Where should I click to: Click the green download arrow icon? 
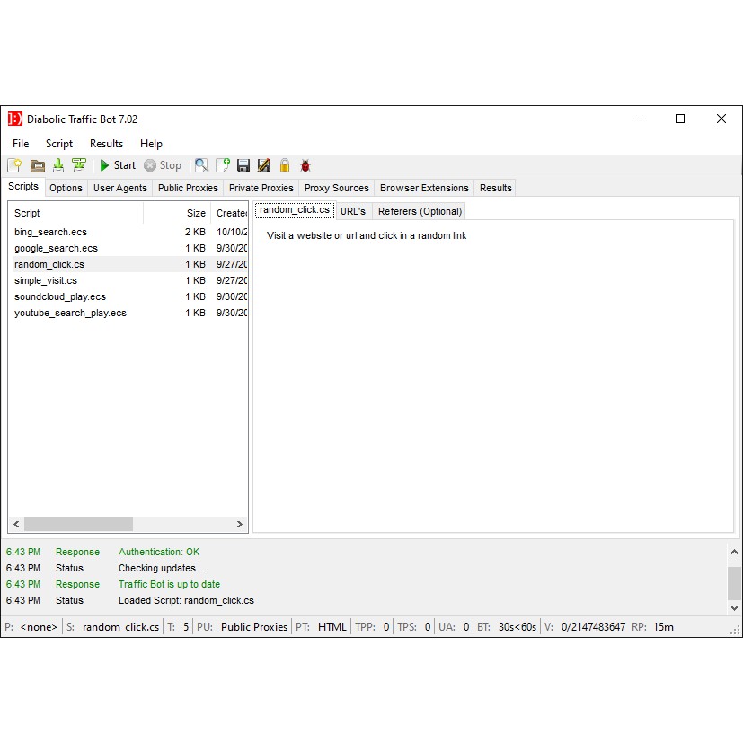click(x=58, y=165)
